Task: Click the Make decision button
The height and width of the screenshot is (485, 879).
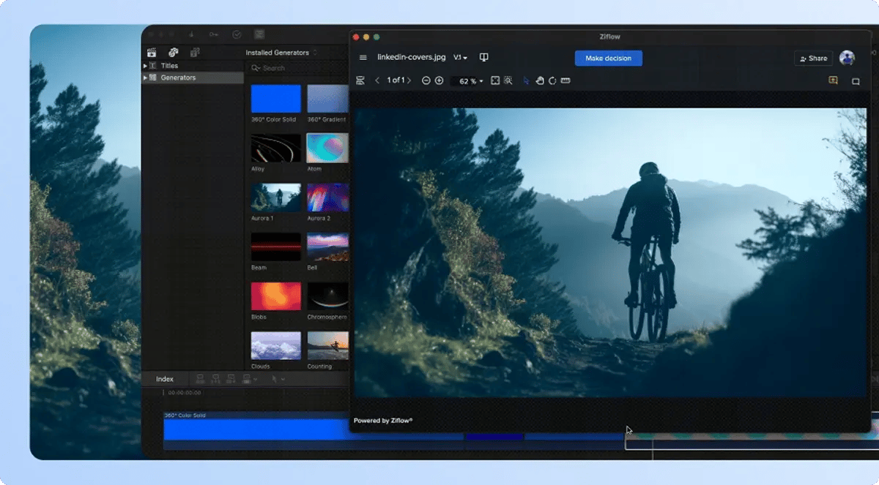Action: point(608,59)
